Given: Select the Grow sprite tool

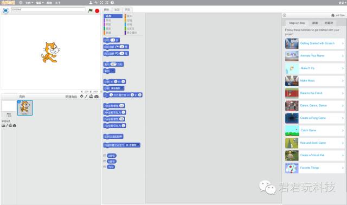Looking at the screenshot, I should (x=101, y=3).
